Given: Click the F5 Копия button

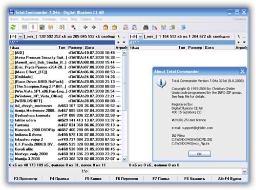Looking at the screenshot, I should pyautogui.click(x=93, y=179).
